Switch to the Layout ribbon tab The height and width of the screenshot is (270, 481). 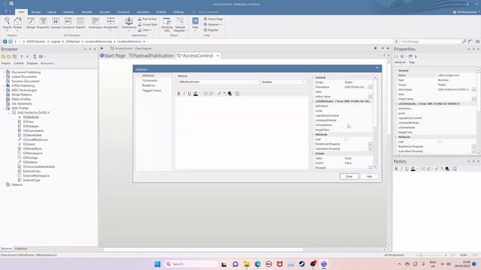52,12
